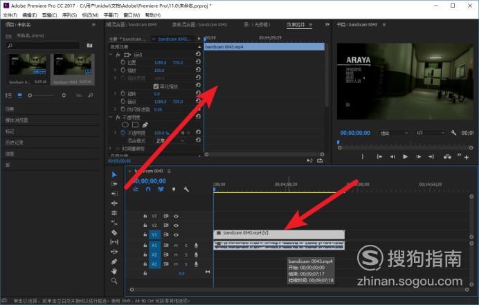Go to In point in Program Monitor

pos(379,156)
